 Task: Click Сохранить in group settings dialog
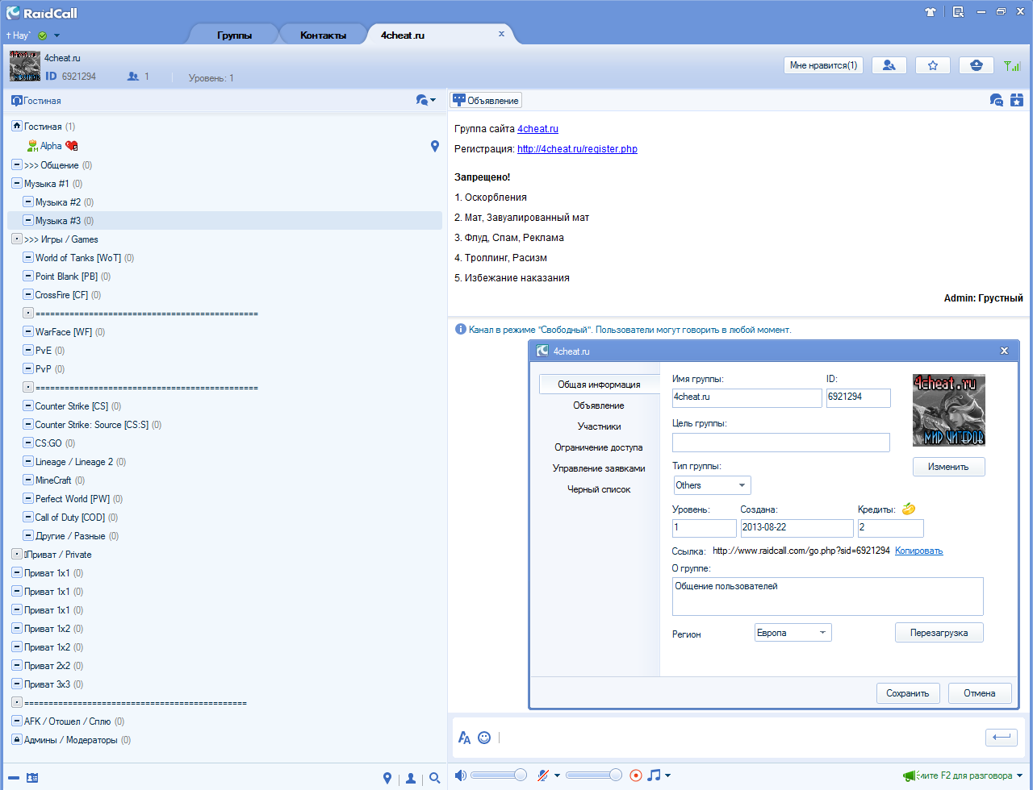pos(908,692)
